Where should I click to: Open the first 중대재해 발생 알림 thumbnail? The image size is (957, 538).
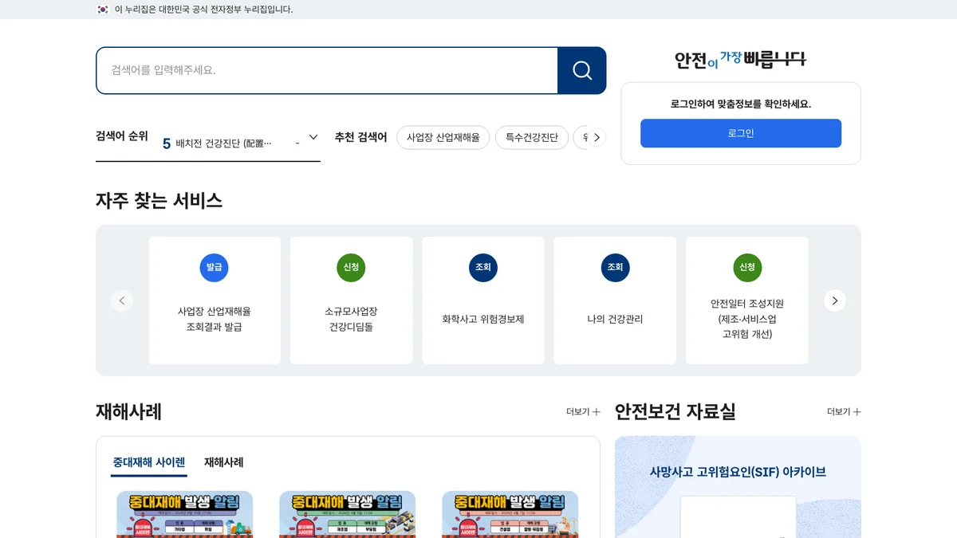point(185,514)
